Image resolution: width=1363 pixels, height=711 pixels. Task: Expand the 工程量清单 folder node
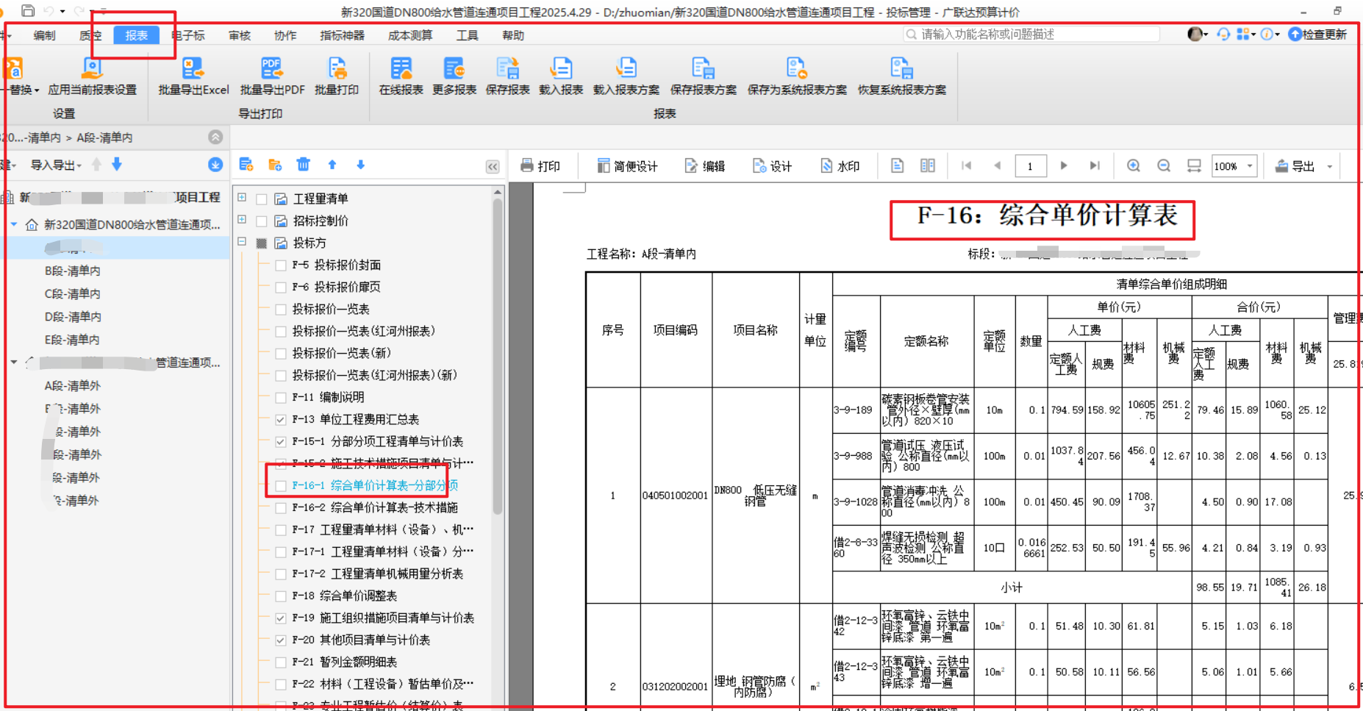pyautogui.click(x=242, y=197)
